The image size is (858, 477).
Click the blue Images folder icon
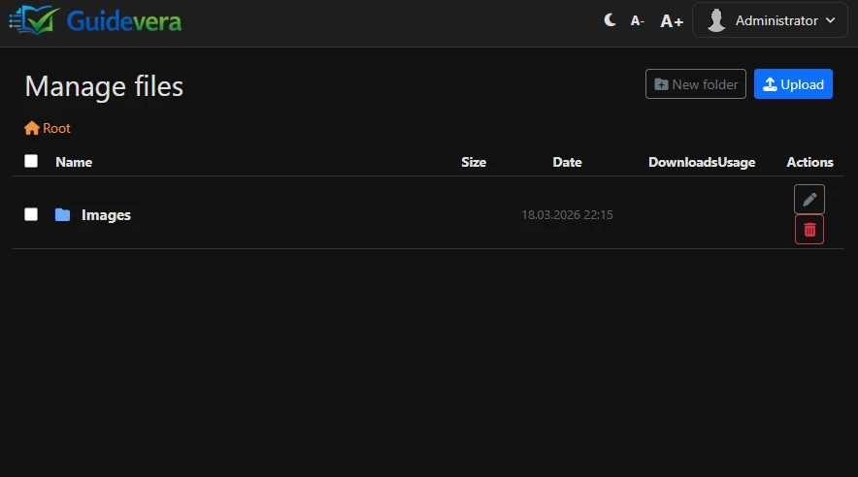click(63, 215)
